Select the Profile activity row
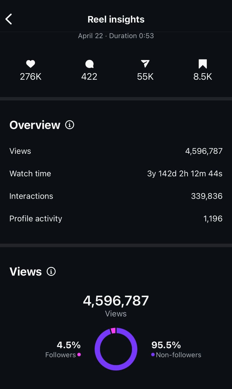Viewport: 232px width, 389px height. 116,219
